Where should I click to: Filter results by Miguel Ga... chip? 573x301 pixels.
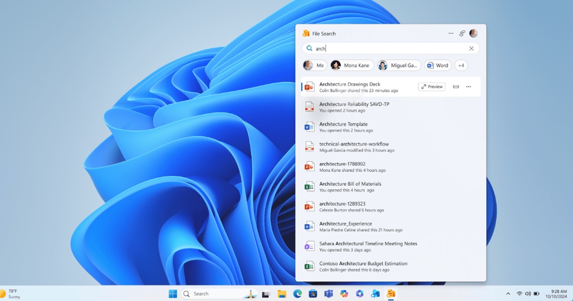[x=399, y=65]
